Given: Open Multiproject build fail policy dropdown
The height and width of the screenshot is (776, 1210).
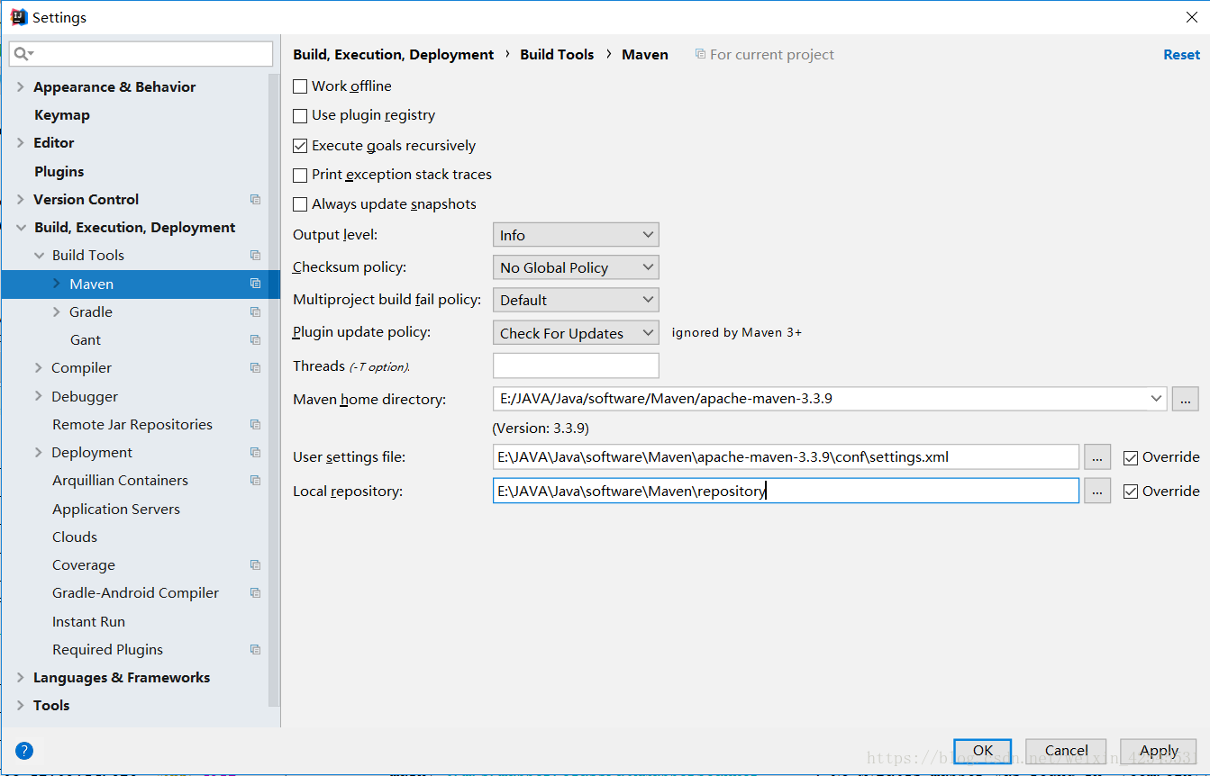Looking at the screenshot, I should [x=576, y=300].
